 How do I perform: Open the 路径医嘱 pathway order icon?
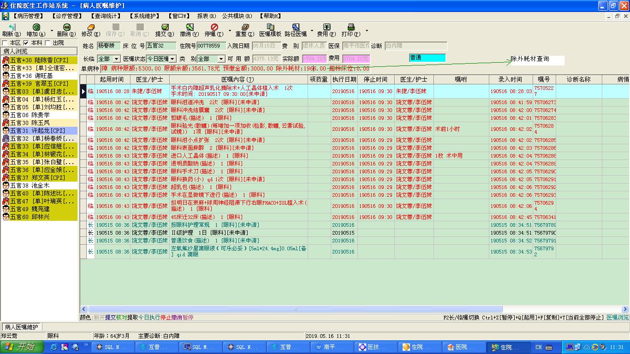tap(296, 27)
